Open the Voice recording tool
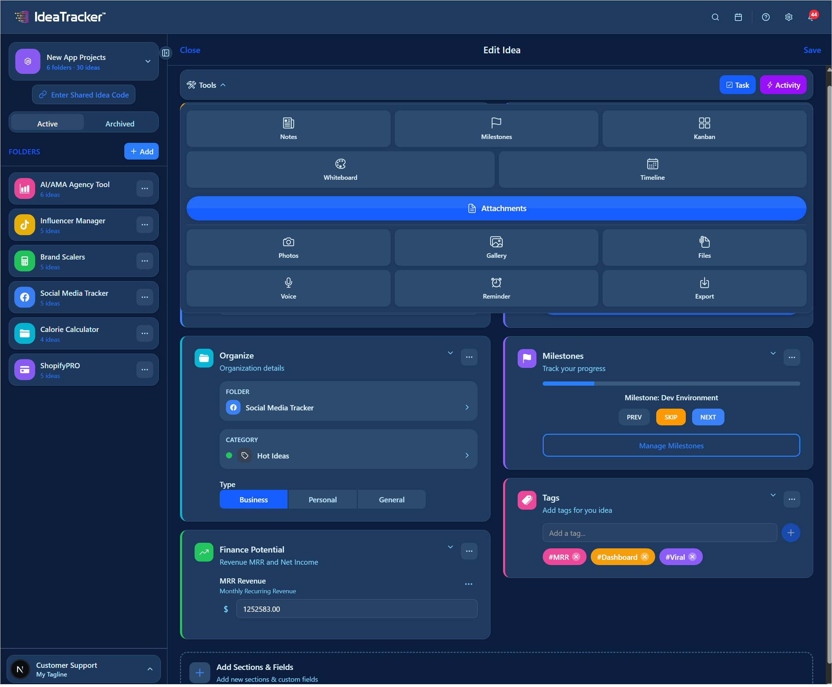The width and height of the screenshot is (832, 687). click(x=288, y=288)
